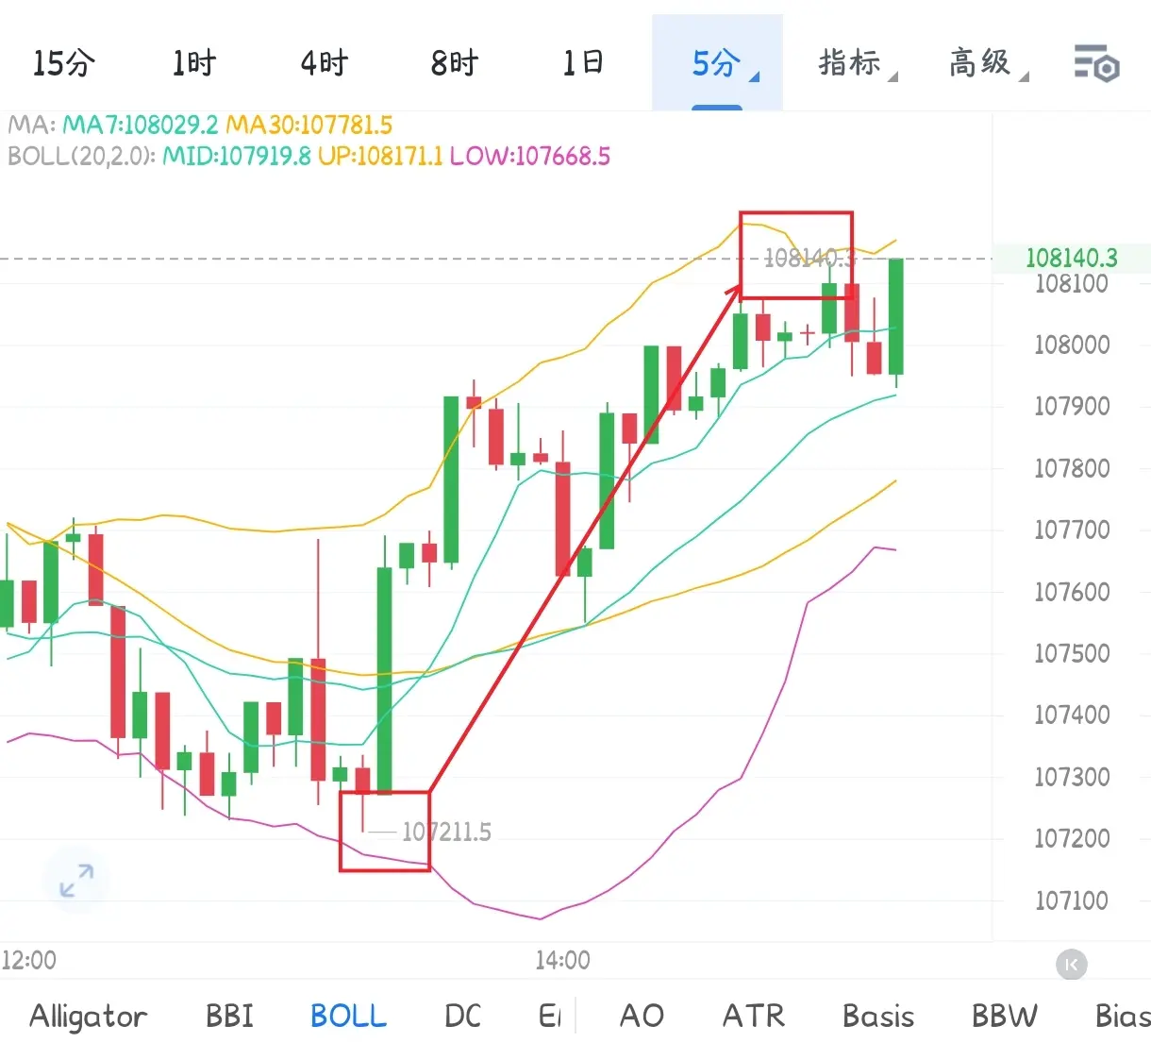Click the LOW:107668.5 legend label

pos(530,156)
